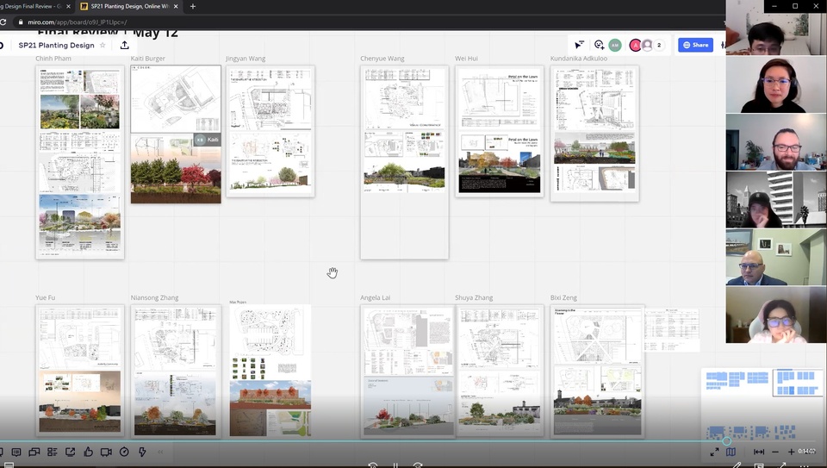
Task: Open the comments panel icon in bottom toolbar
Action: [16, 452]
